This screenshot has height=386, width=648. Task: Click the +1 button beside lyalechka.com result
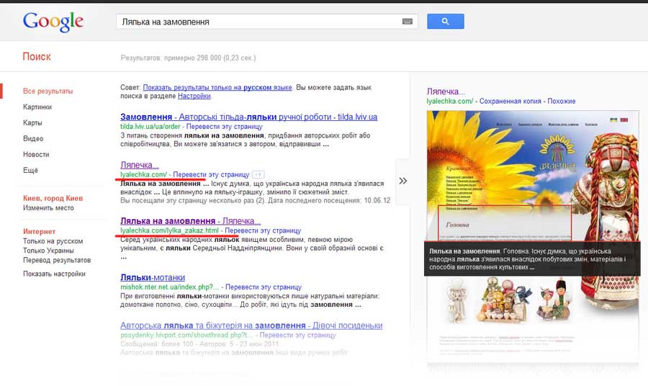coord(258,174)
